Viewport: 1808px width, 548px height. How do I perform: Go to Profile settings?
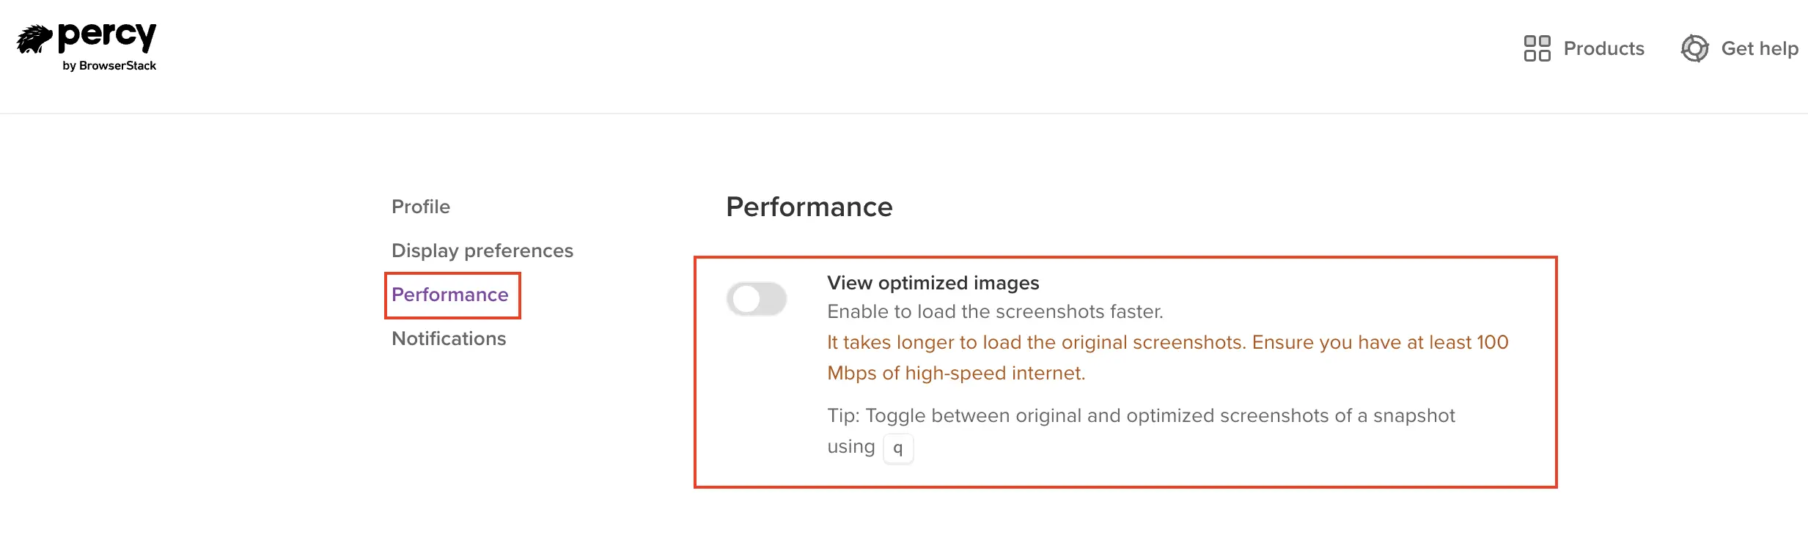click(x=421, y=207)
